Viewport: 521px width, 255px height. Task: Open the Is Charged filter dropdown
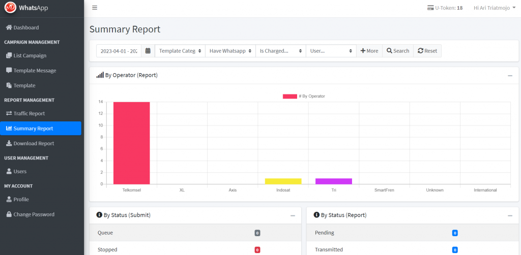point(280,51)
